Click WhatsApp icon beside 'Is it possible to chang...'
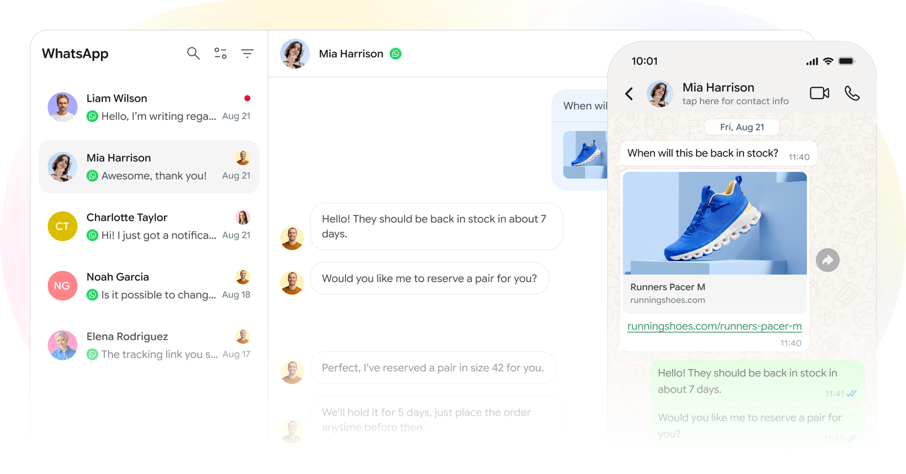Viewport: 906px width, 474px height. pyautogui.click(x=92, y=294)
